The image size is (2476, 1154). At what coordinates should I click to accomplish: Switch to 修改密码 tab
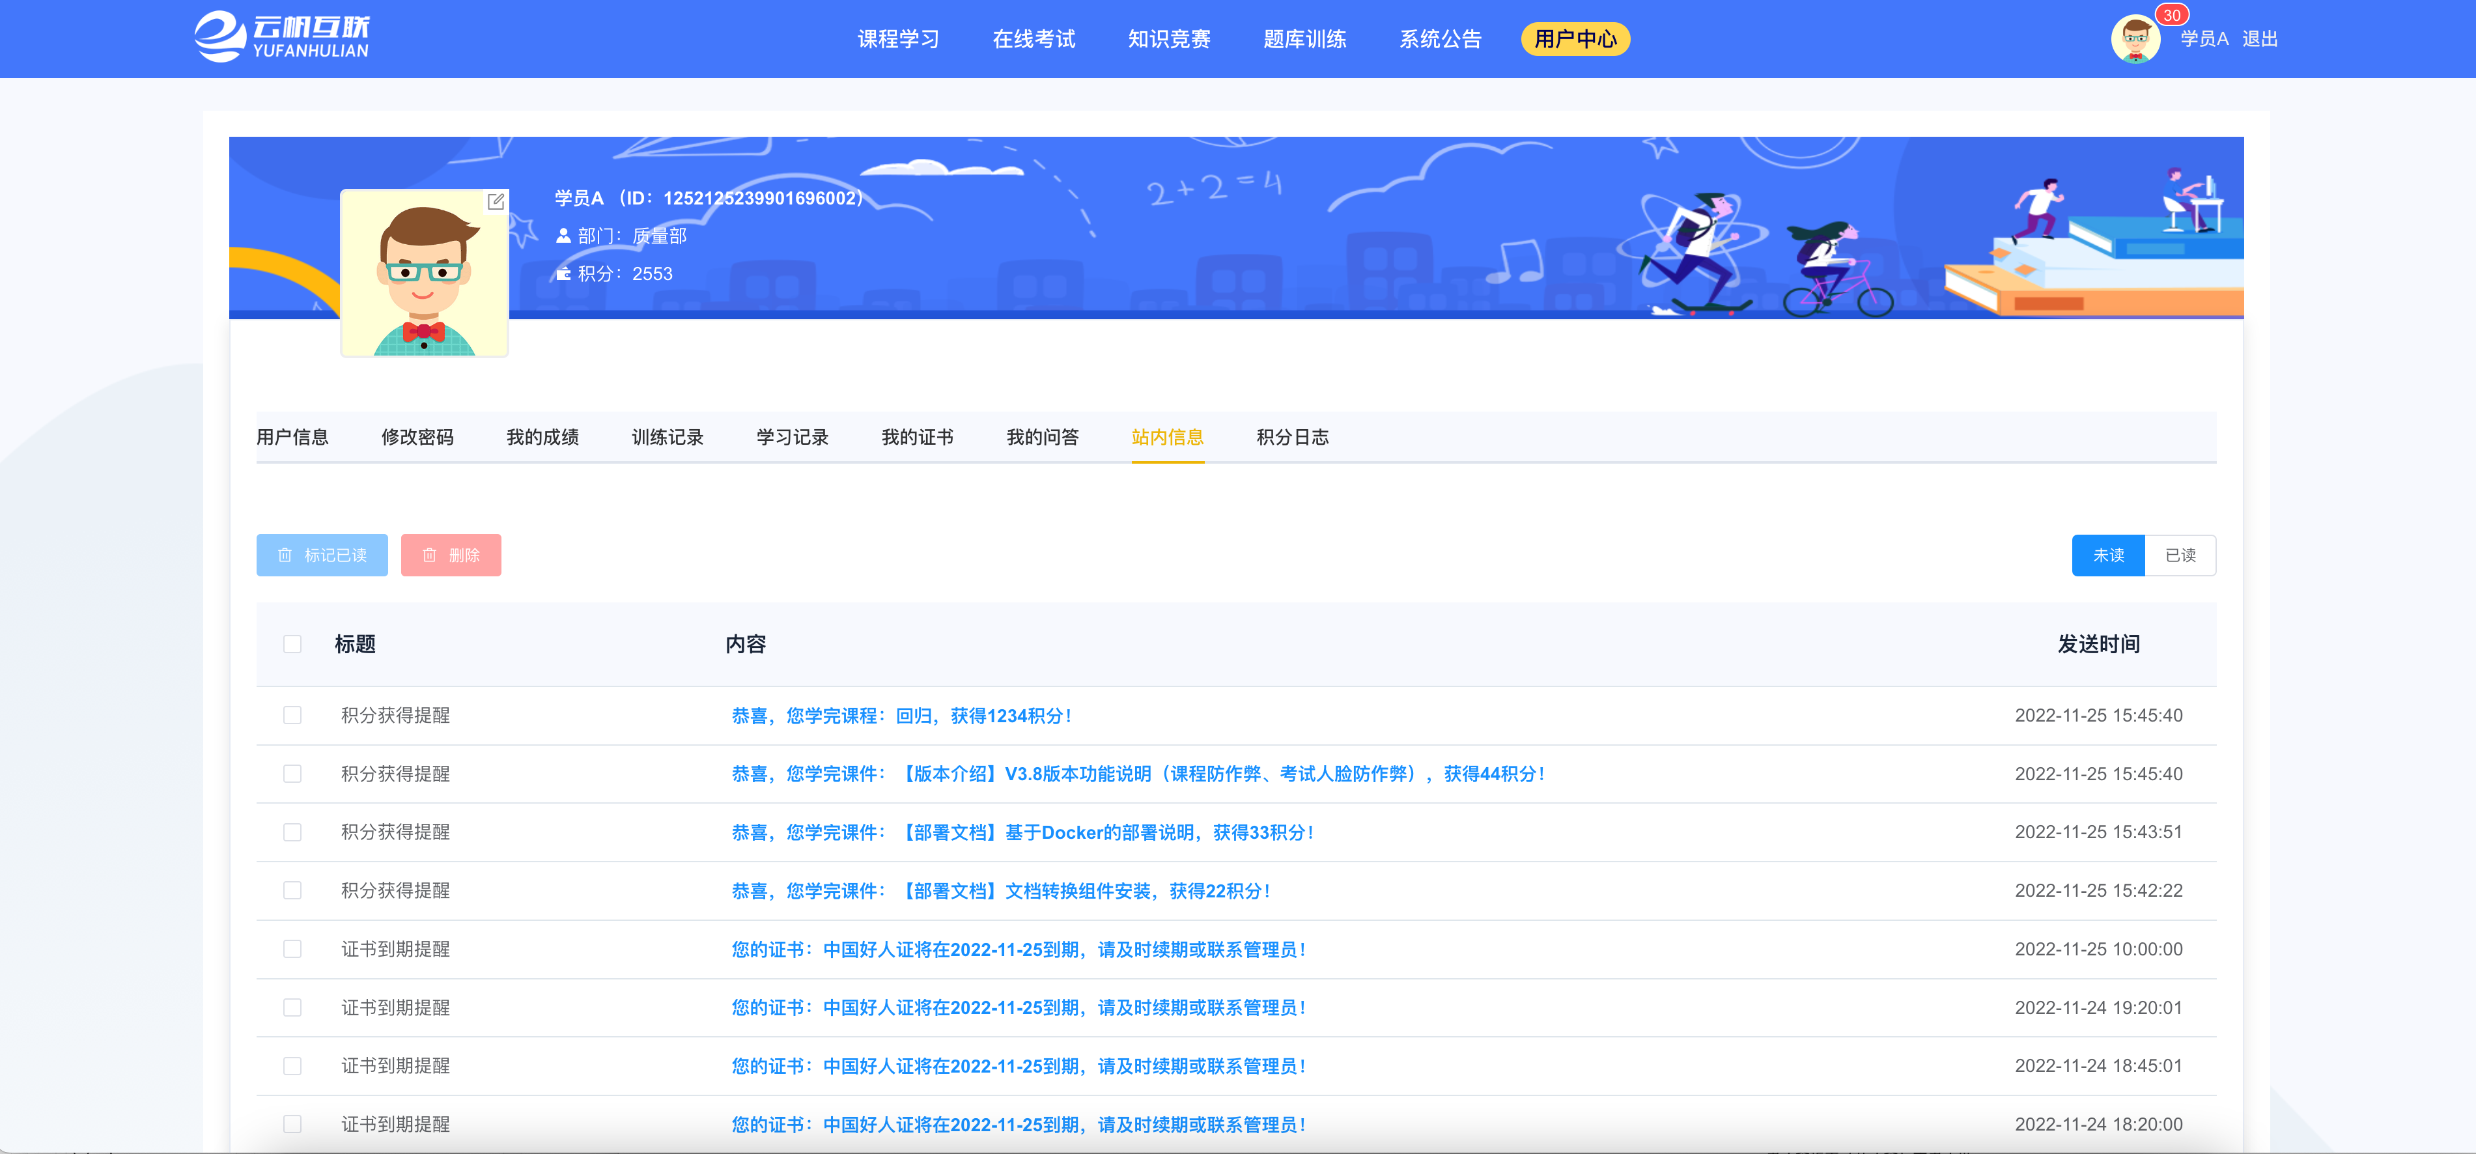(x=417, y=437)
